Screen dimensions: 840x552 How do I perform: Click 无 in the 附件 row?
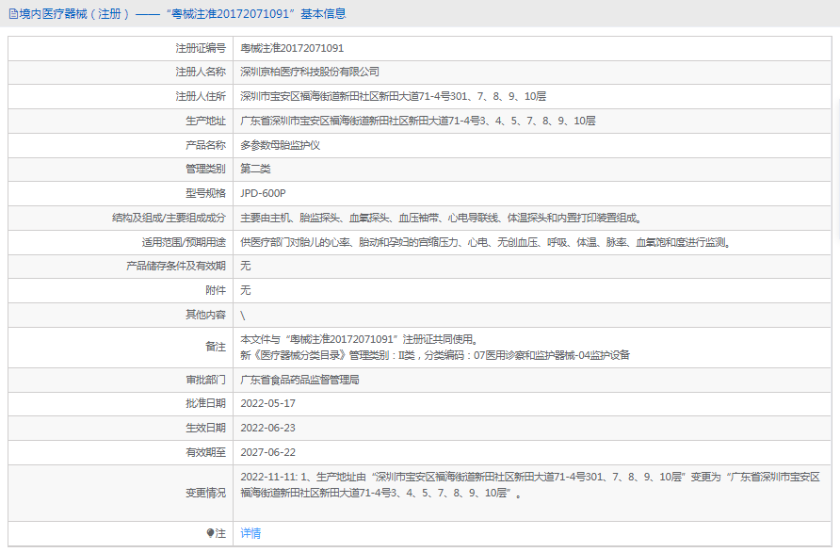tap(246, 290)
